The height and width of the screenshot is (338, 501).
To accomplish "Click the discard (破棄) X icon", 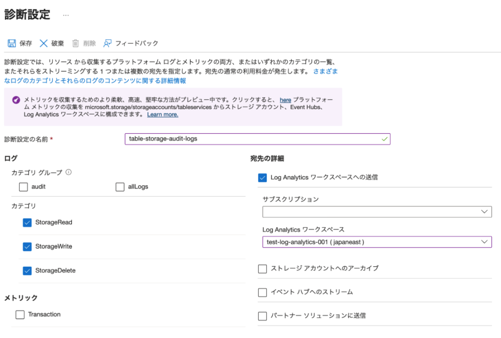I will tap(44, 43).
